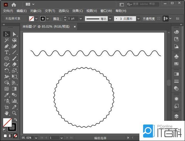185x141 pixels.
Task: Select the Type tool
Action: coord(7,52)
